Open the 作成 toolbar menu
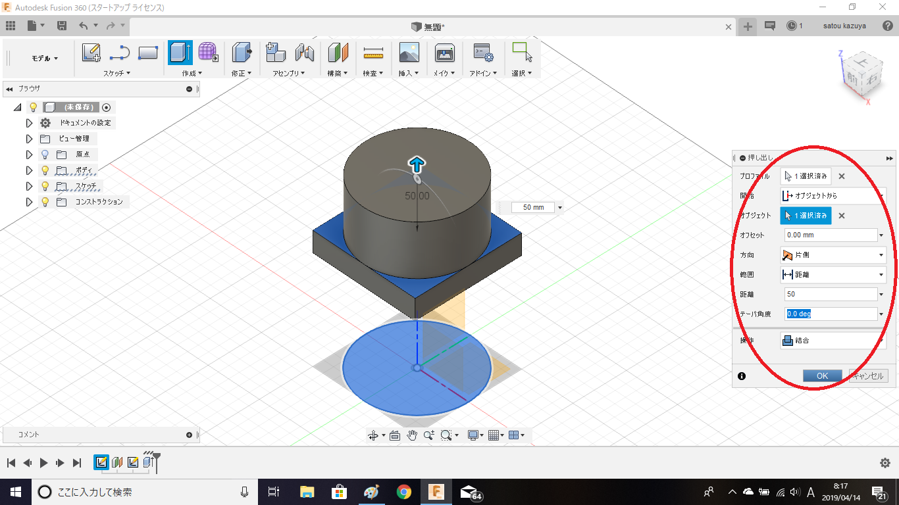 pyautogui.click(x=192, y=73)
